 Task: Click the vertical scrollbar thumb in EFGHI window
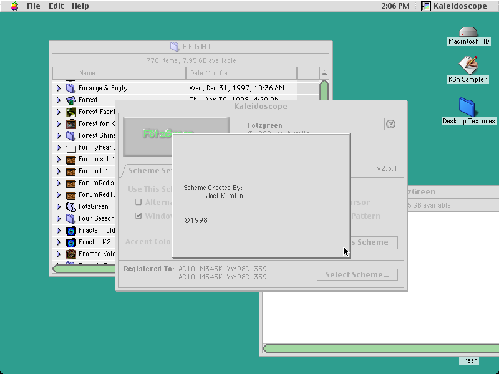(x=324, y=90)
